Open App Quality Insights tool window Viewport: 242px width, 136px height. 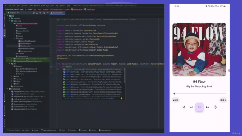49,130
